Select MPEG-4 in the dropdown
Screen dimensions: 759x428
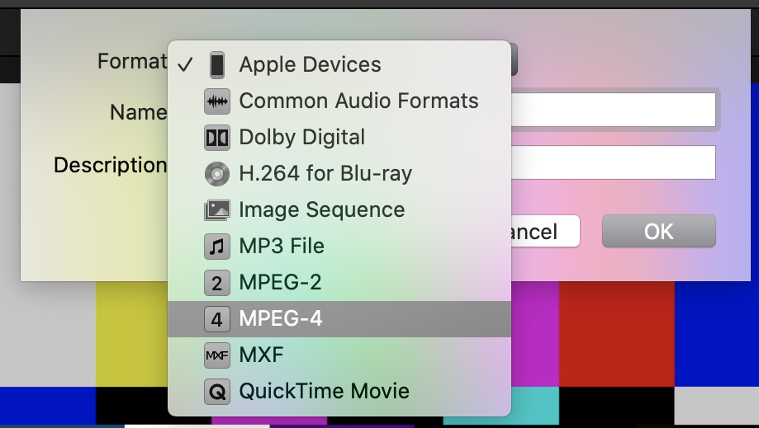(280, 319)
